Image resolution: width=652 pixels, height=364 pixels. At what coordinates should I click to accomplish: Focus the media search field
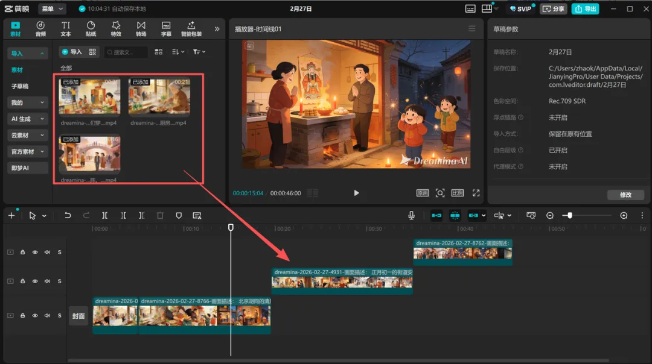(x=126, y=52)
